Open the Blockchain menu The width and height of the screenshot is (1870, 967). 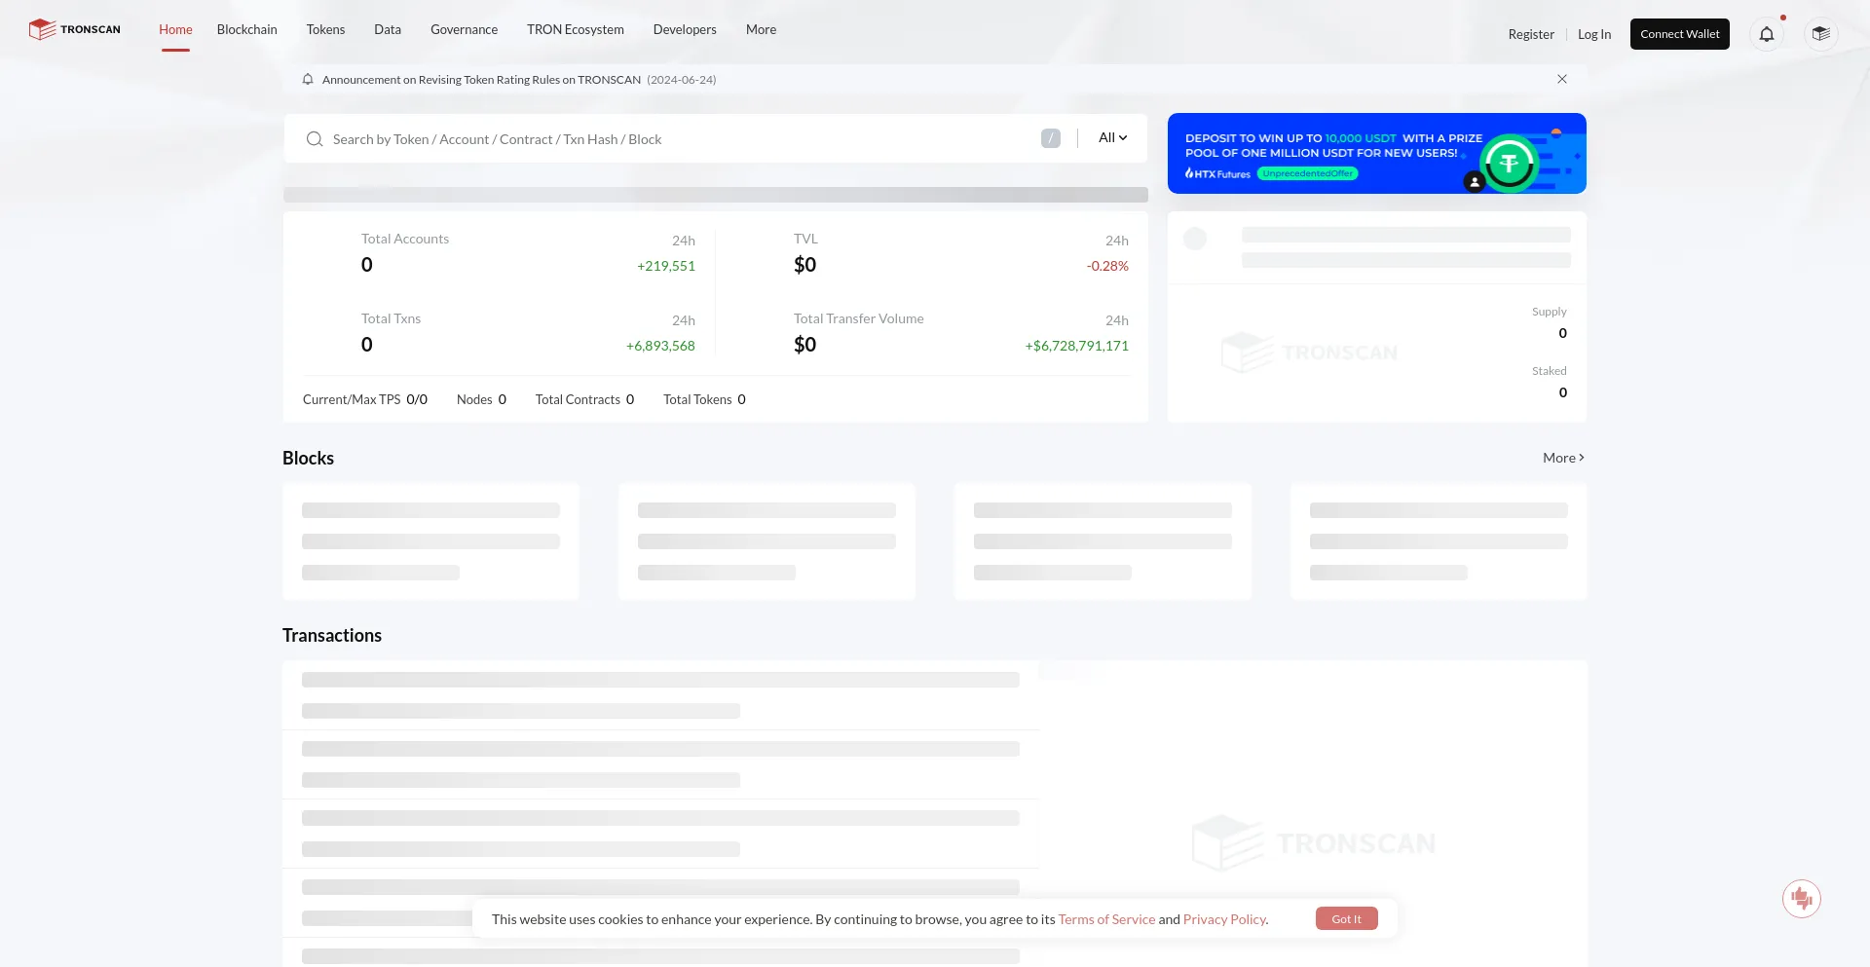coord(247,29)
